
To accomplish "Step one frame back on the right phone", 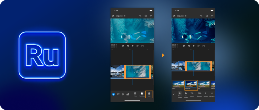I will pos(189,46).
